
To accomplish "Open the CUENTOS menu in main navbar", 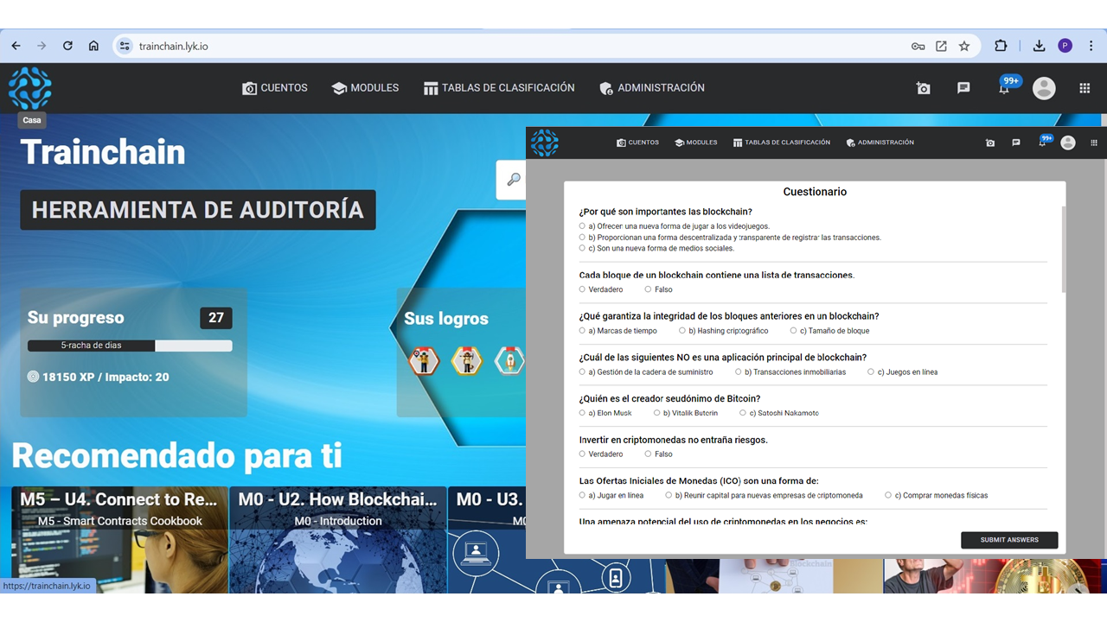I will (275, 88).
